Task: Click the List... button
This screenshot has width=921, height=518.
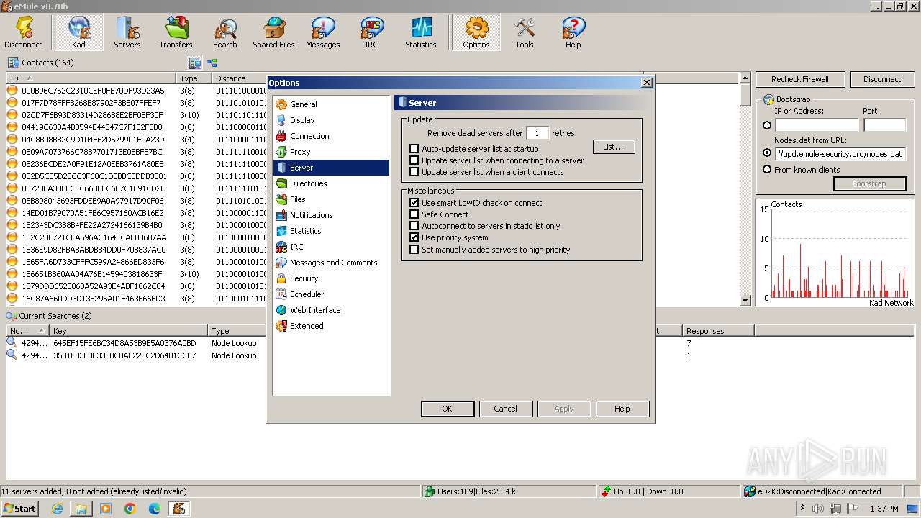Action: 614,147
